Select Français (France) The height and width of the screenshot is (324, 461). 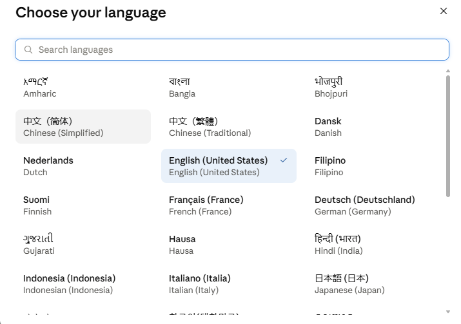229,205
